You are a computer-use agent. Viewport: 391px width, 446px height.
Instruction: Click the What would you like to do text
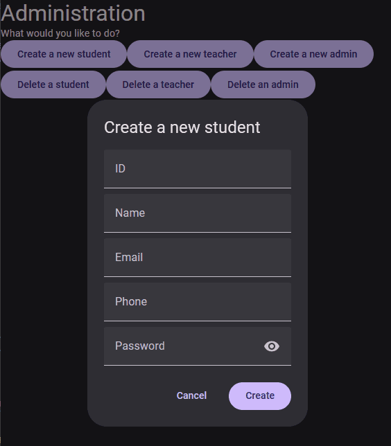[60, 33]
